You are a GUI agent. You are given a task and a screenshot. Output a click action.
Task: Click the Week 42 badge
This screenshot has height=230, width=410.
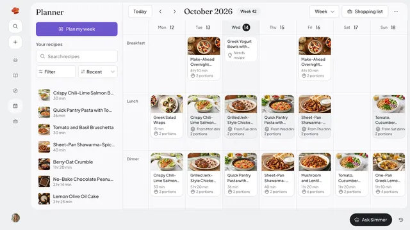tap(249, 11)
